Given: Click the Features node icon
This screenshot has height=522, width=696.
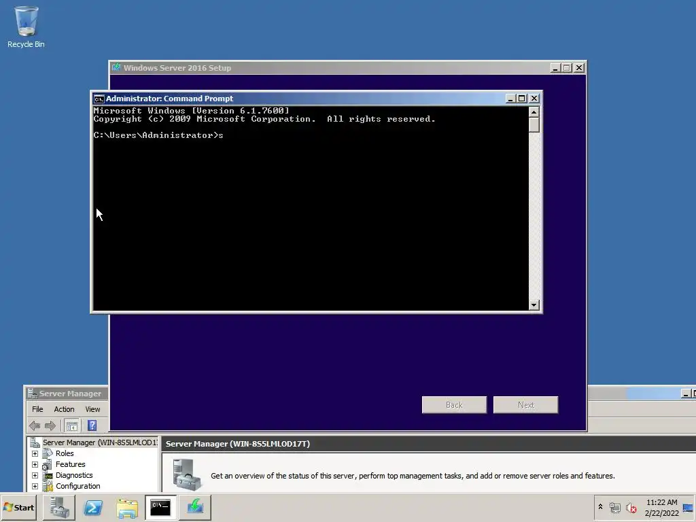Looking at the screenshot, I should click(x=48, y=464).
